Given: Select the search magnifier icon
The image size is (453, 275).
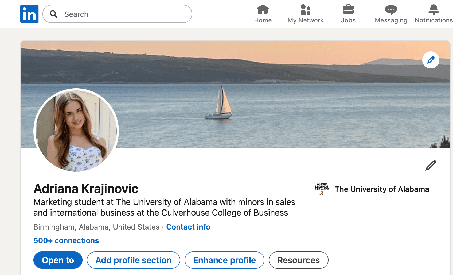Looking at the screenshot, I should (54, 14).
